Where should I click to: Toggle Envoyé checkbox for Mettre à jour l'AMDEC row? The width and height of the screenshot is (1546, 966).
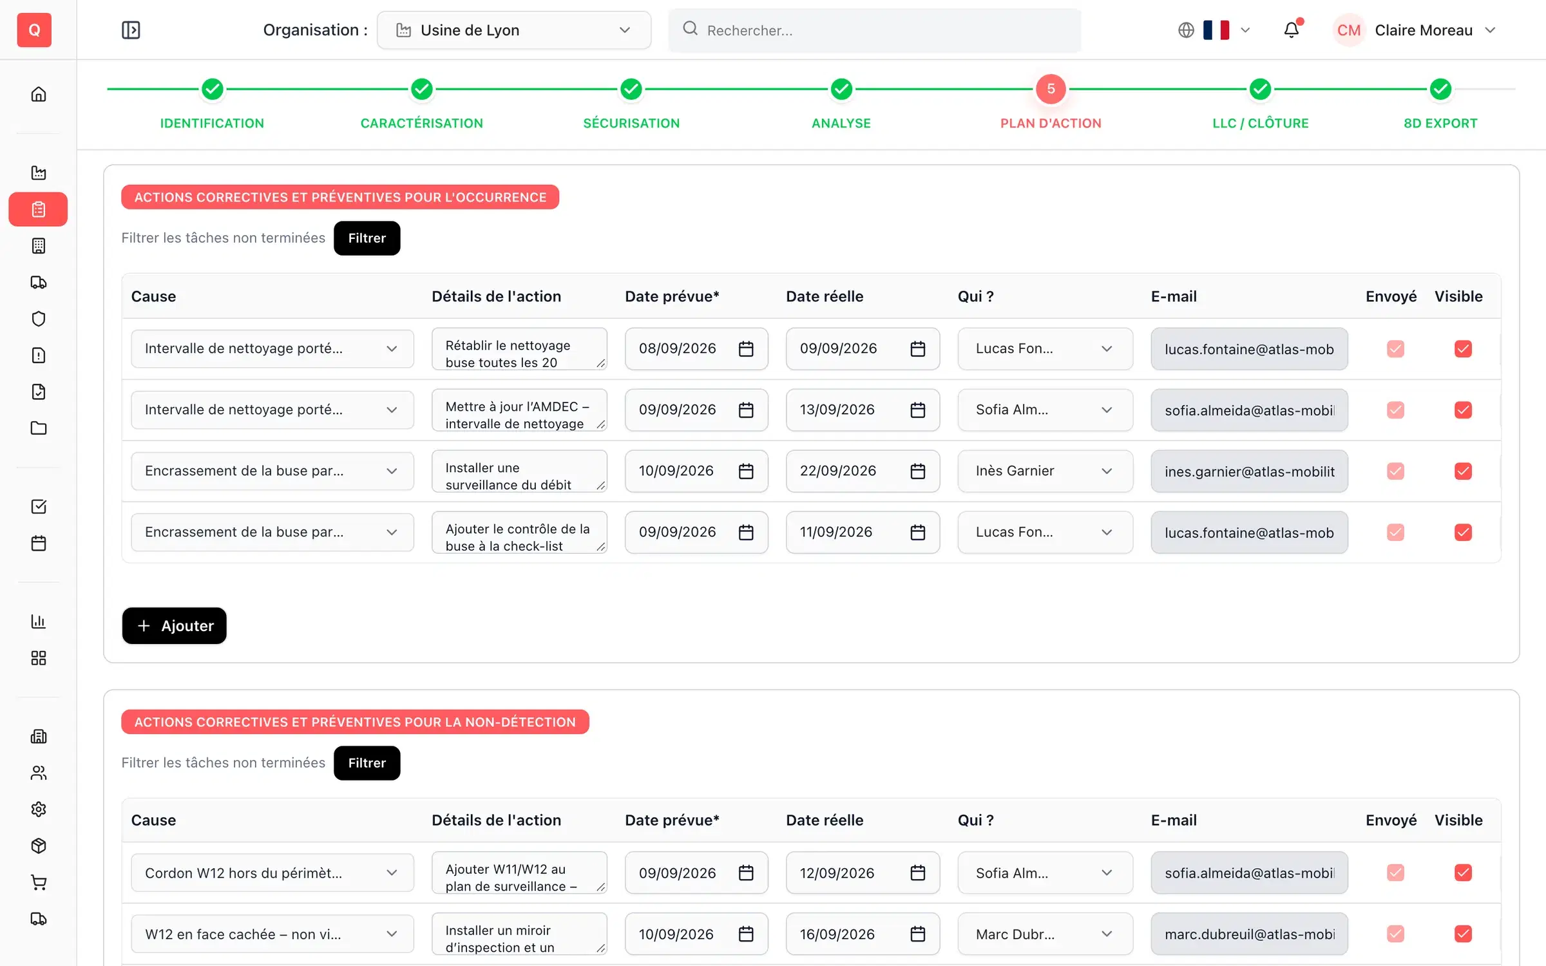point(1395,410)
